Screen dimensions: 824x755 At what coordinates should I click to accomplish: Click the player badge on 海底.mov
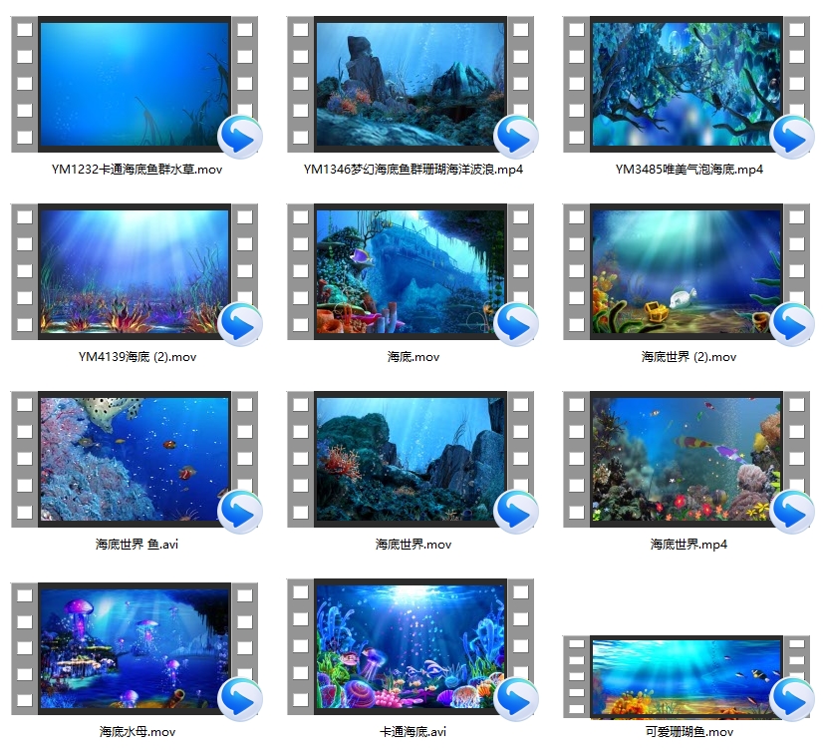click(516, 324)
